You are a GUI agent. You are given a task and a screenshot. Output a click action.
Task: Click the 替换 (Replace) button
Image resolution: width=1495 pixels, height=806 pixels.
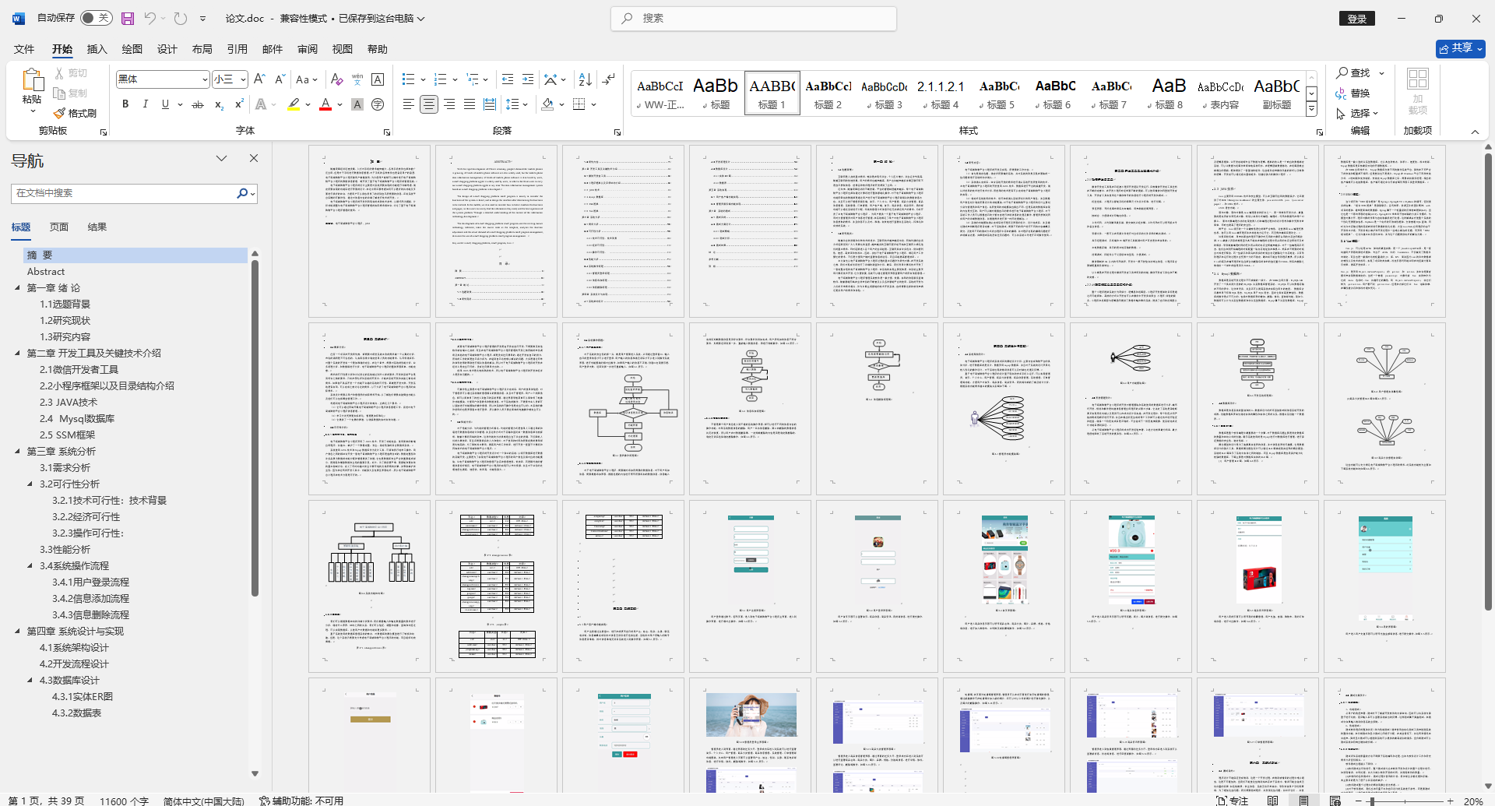tap(1353, 93)
